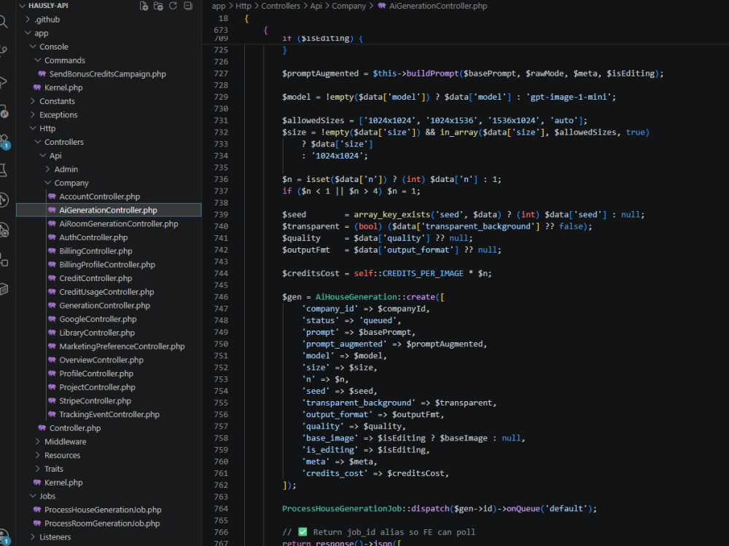Open the Run and Debug view
This screenshot has width=729, height=546.
point(4,82)
